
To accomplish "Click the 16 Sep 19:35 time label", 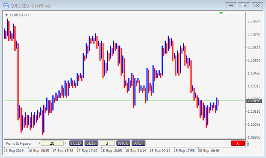I will [38, 151].
